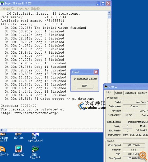Click the CPU-Z title bar chip icon
The height and width of the screenshot is (162, 148).
tap(106, 87)
